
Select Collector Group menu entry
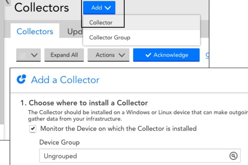(110, 37)
